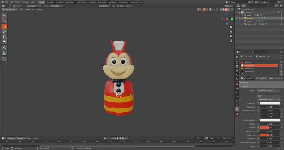Open the Christensen-Burley subsurface method dropdown
This screenshot has height=150, width=284.
pos(268,100)
